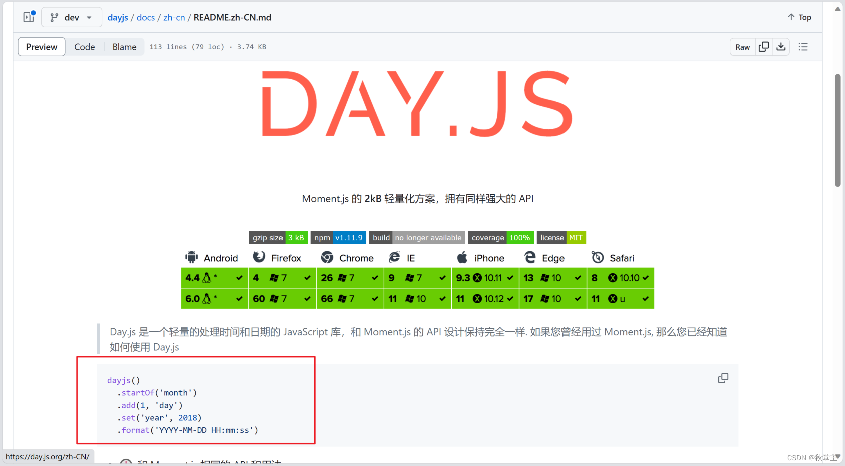The width and height of the screenshot is (845, 466).
Task: Click the Firefox browser icon
Action: [x=259, y=257]
